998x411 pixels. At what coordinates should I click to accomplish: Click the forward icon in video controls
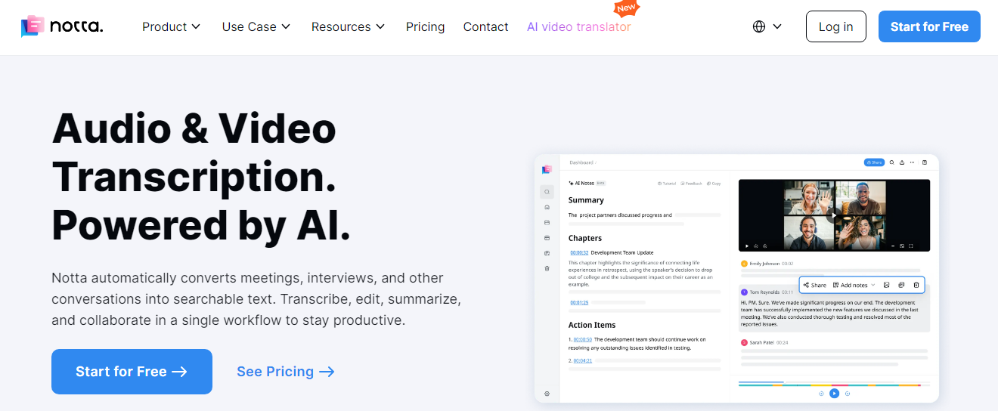coord(765,246)
